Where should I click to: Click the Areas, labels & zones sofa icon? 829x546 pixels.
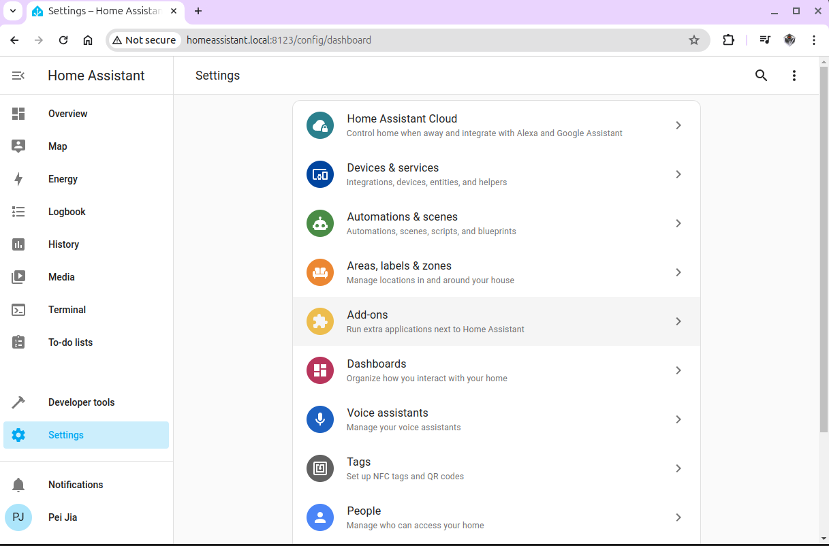click(x=320, y=272)
